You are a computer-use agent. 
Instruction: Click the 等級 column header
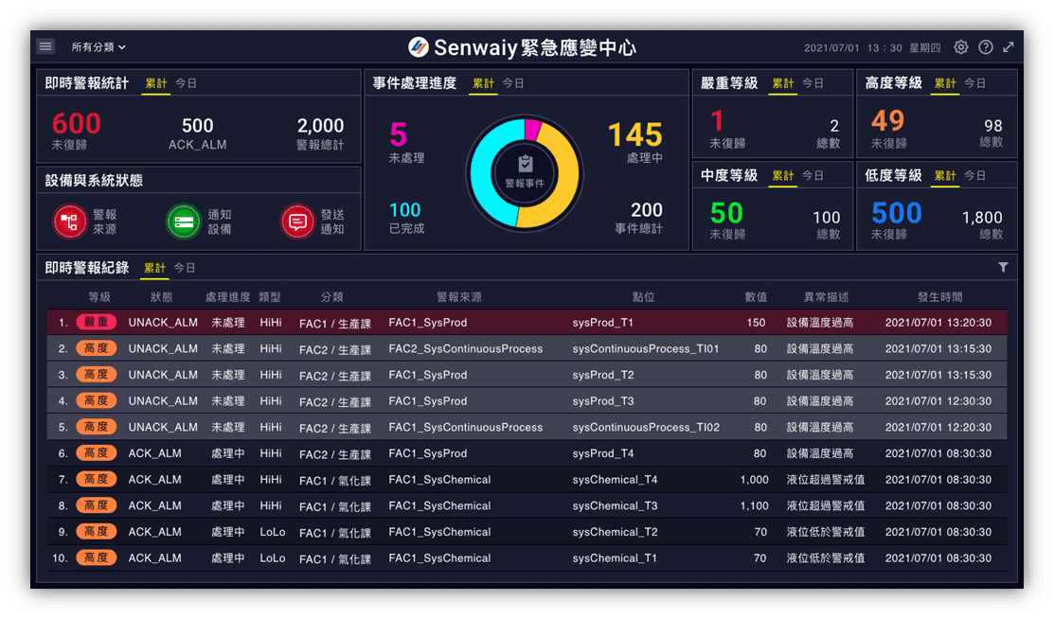(x=98, y=297)
